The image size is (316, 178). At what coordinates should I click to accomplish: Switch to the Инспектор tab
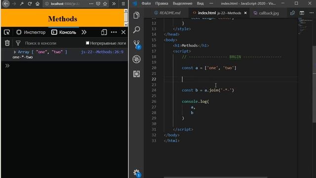pos(31,32)
